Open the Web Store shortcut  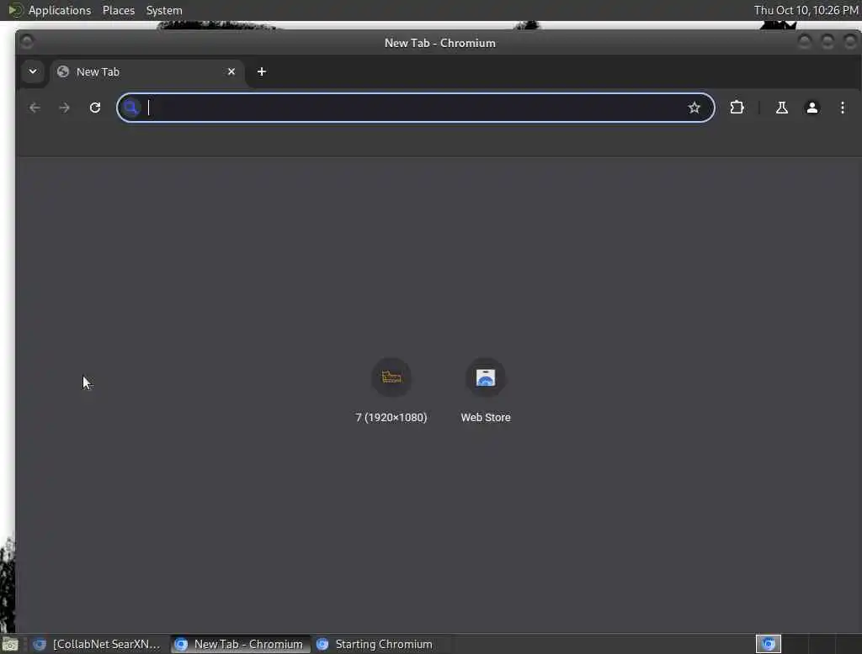click(486, 390)
